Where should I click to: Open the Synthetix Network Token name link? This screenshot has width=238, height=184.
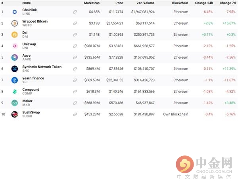(x=42, y=67)
